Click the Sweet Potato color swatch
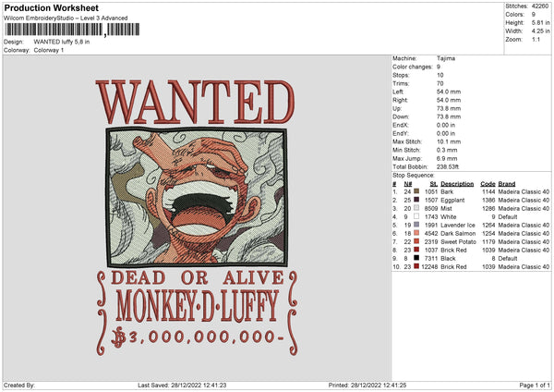The width and height of the screenshot is (554, 392). [x=416, y=241]
